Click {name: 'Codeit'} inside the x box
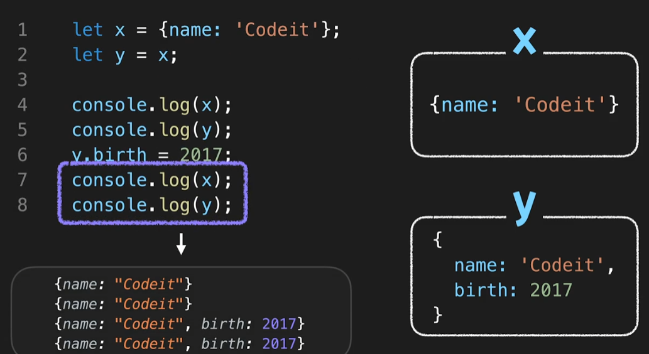 [x=525, y=105]
